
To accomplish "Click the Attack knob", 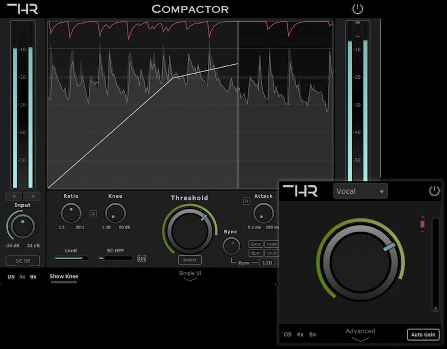I will click(263, 213).
